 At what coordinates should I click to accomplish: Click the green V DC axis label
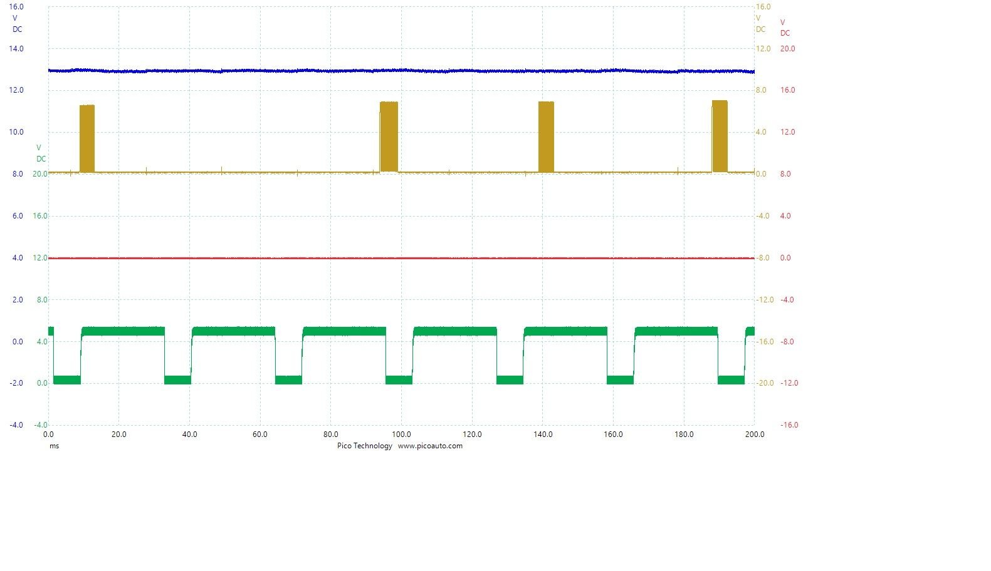41,153
